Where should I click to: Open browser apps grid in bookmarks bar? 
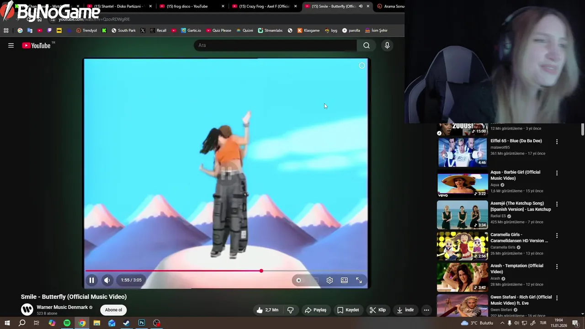pos(6,31)
